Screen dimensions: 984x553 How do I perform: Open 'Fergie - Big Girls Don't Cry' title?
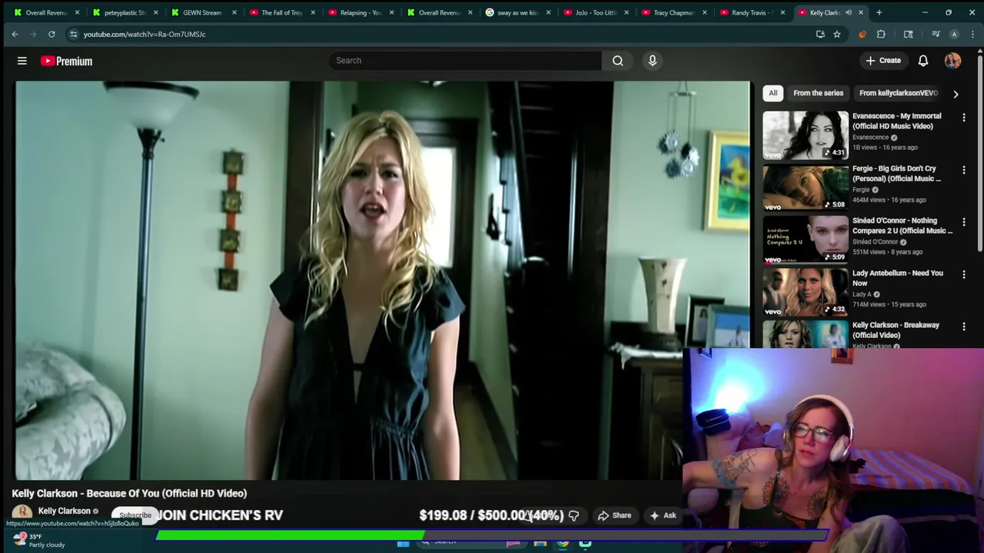coord(896,174)
